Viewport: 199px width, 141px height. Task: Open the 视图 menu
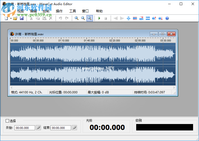pyautogui.click(x=21, y=11)
